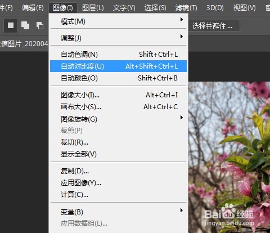270x233 pixels.
Task: Choose the 复制(D)... command
Action: tap(118, 171)
